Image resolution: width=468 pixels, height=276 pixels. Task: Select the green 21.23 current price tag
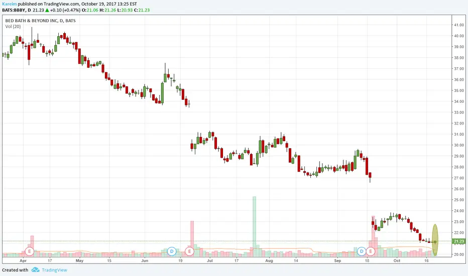(x=459, y=241)
